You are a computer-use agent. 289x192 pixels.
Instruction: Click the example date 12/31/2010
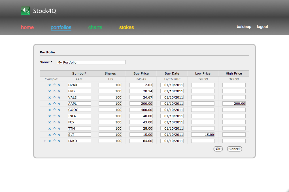[172, 79]
